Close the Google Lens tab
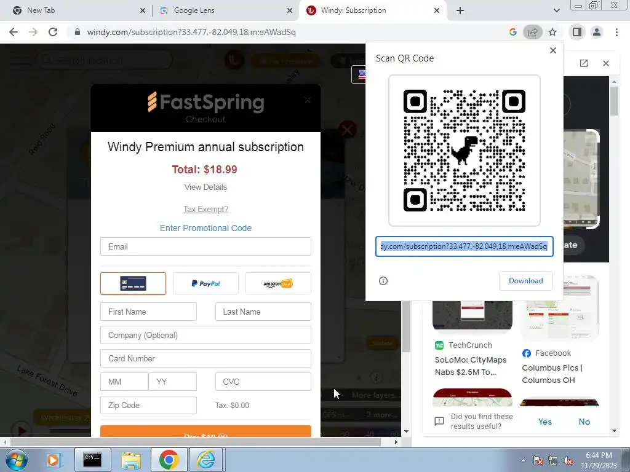The image size is (630, 472). click(290, 10)
